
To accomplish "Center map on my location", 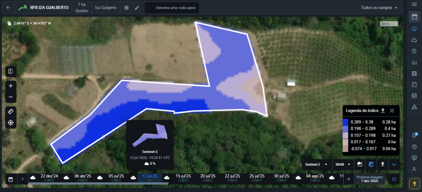I will [x=10, y=123].
